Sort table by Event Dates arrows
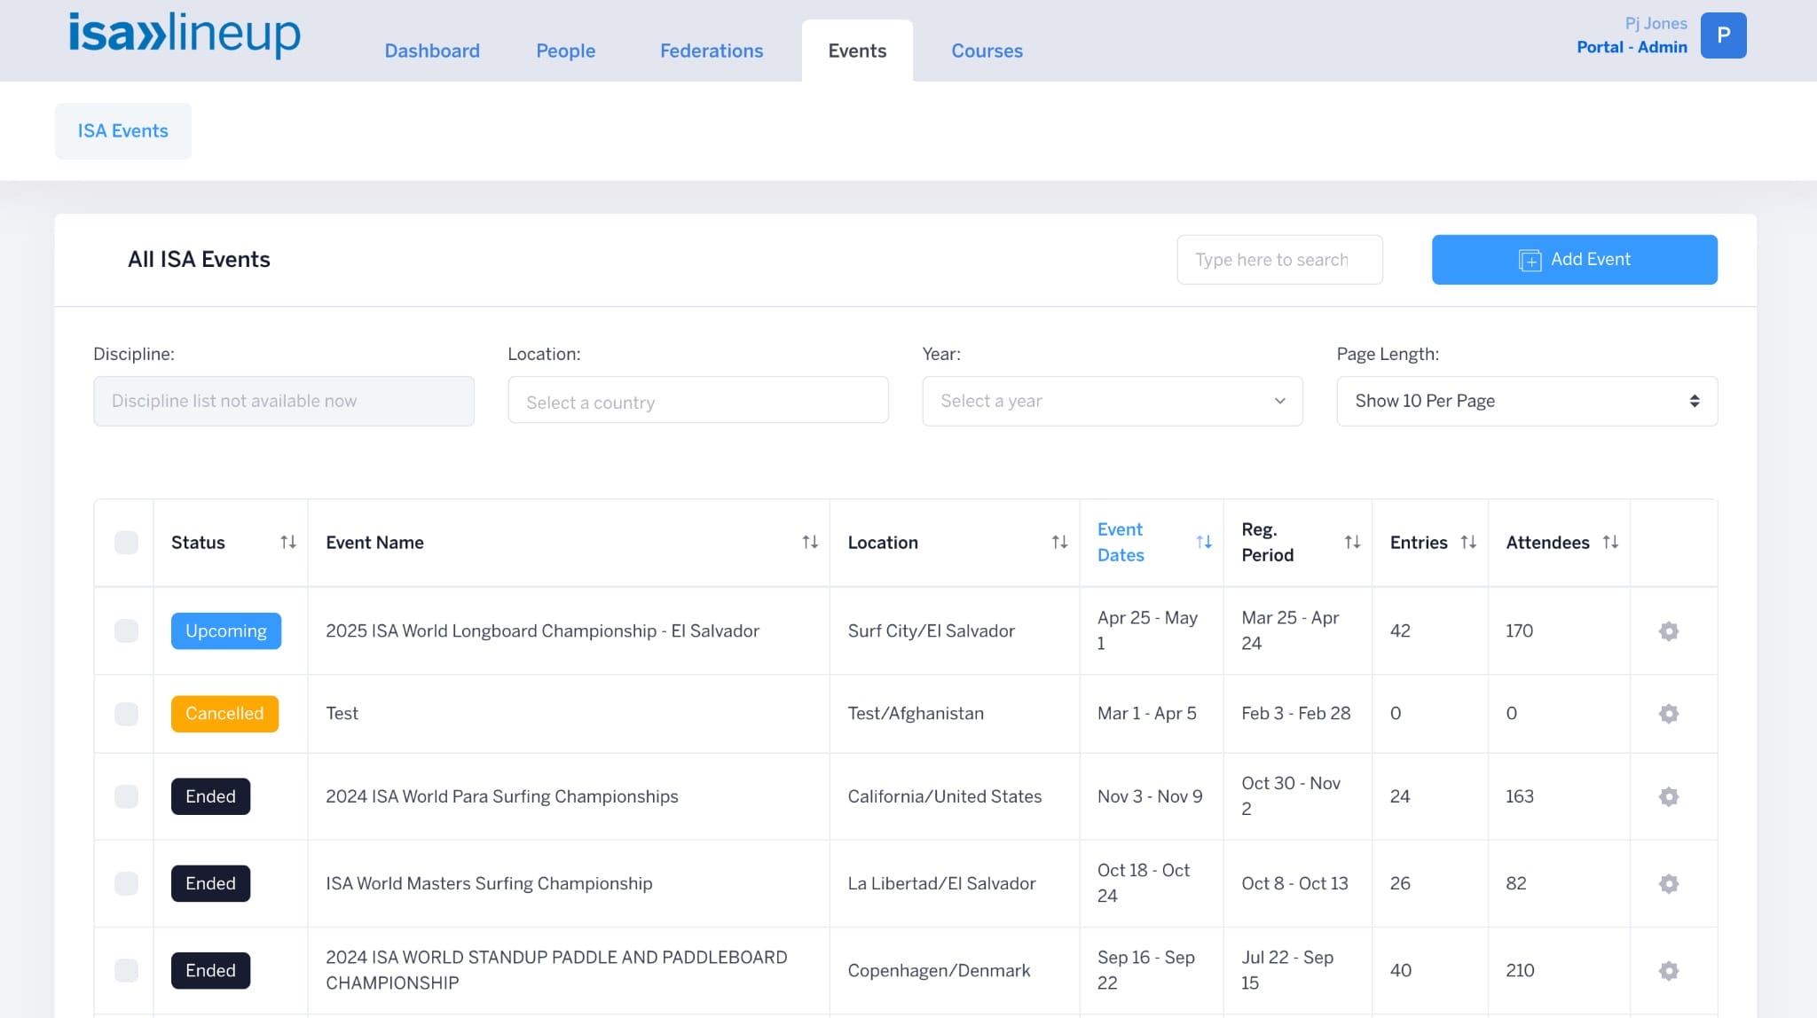 (x=1204, y=542)
